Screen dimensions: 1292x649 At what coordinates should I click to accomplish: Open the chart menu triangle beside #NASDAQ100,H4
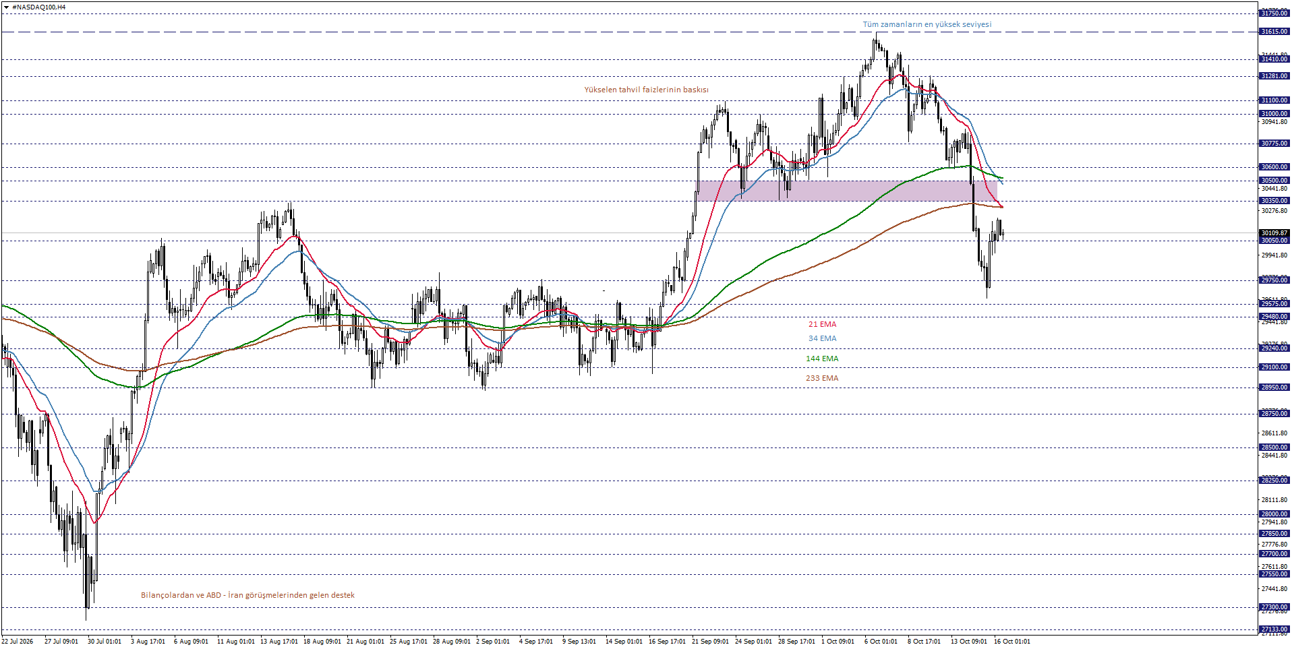click(6, 7)
